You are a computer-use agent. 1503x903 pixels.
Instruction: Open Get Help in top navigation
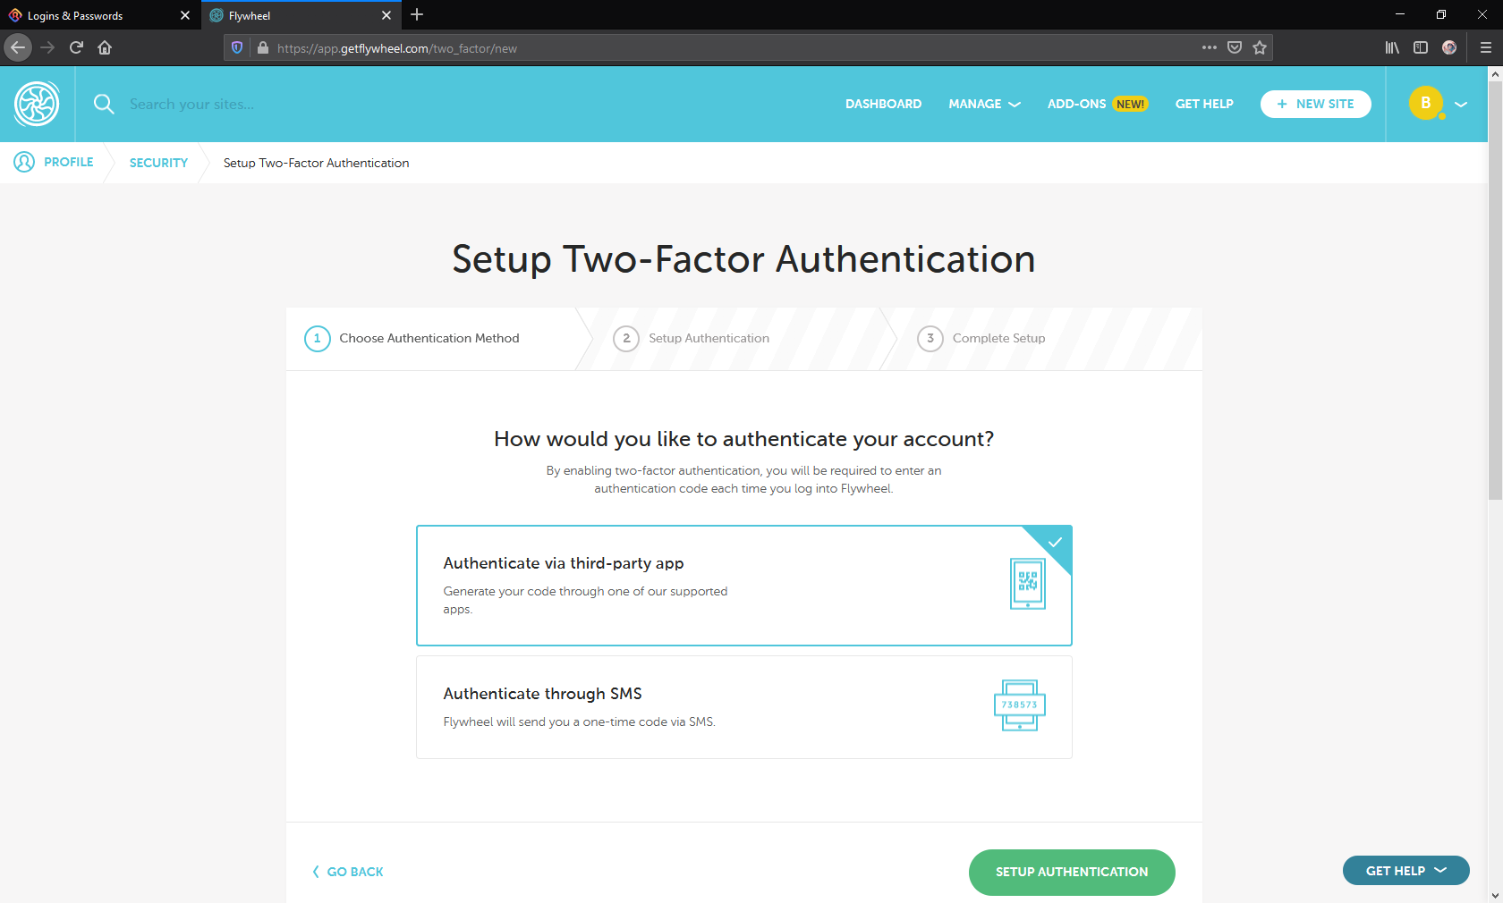(1204, 104)
